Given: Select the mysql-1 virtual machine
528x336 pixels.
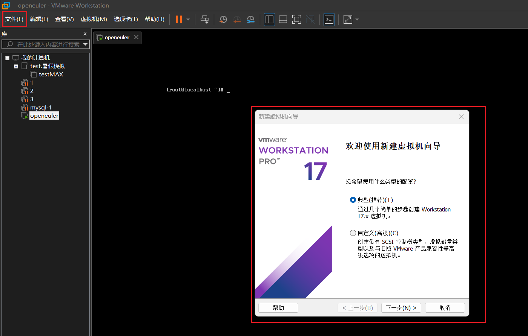Looking at the screenshot, I should 41,108.
